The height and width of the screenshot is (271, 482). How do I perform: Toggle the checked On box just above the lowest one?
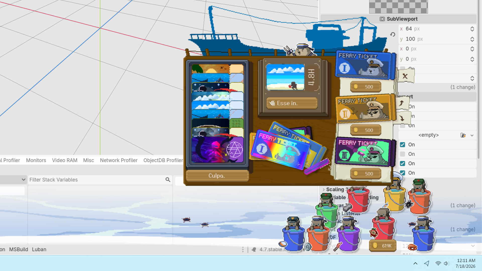coord(402,163)
